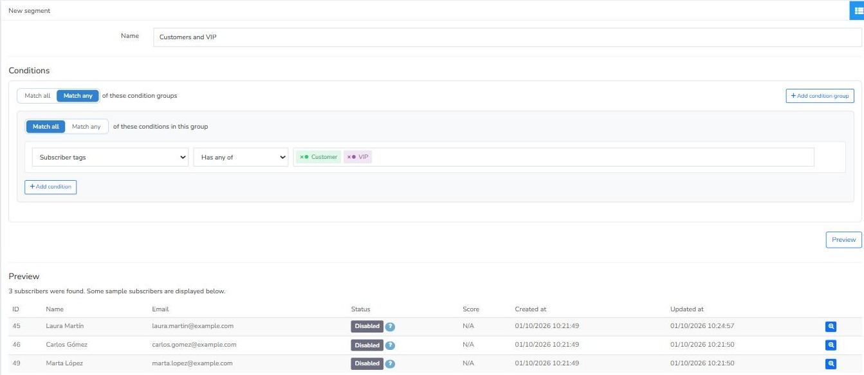Open the Has any of operator dropdown

[x=241, y=158]
